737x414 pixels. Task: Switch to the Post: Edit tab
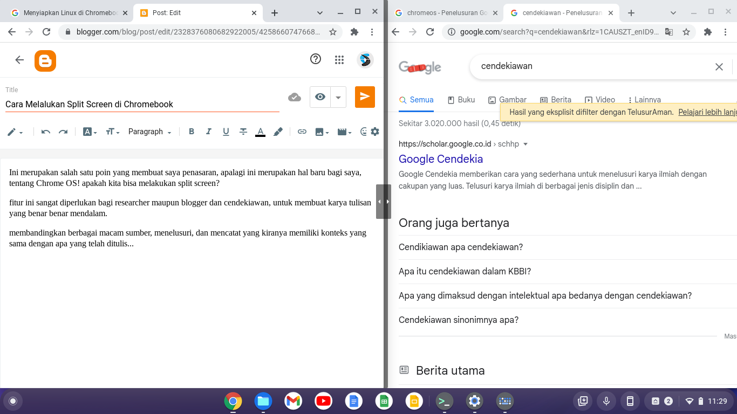(x=197, y=12)
